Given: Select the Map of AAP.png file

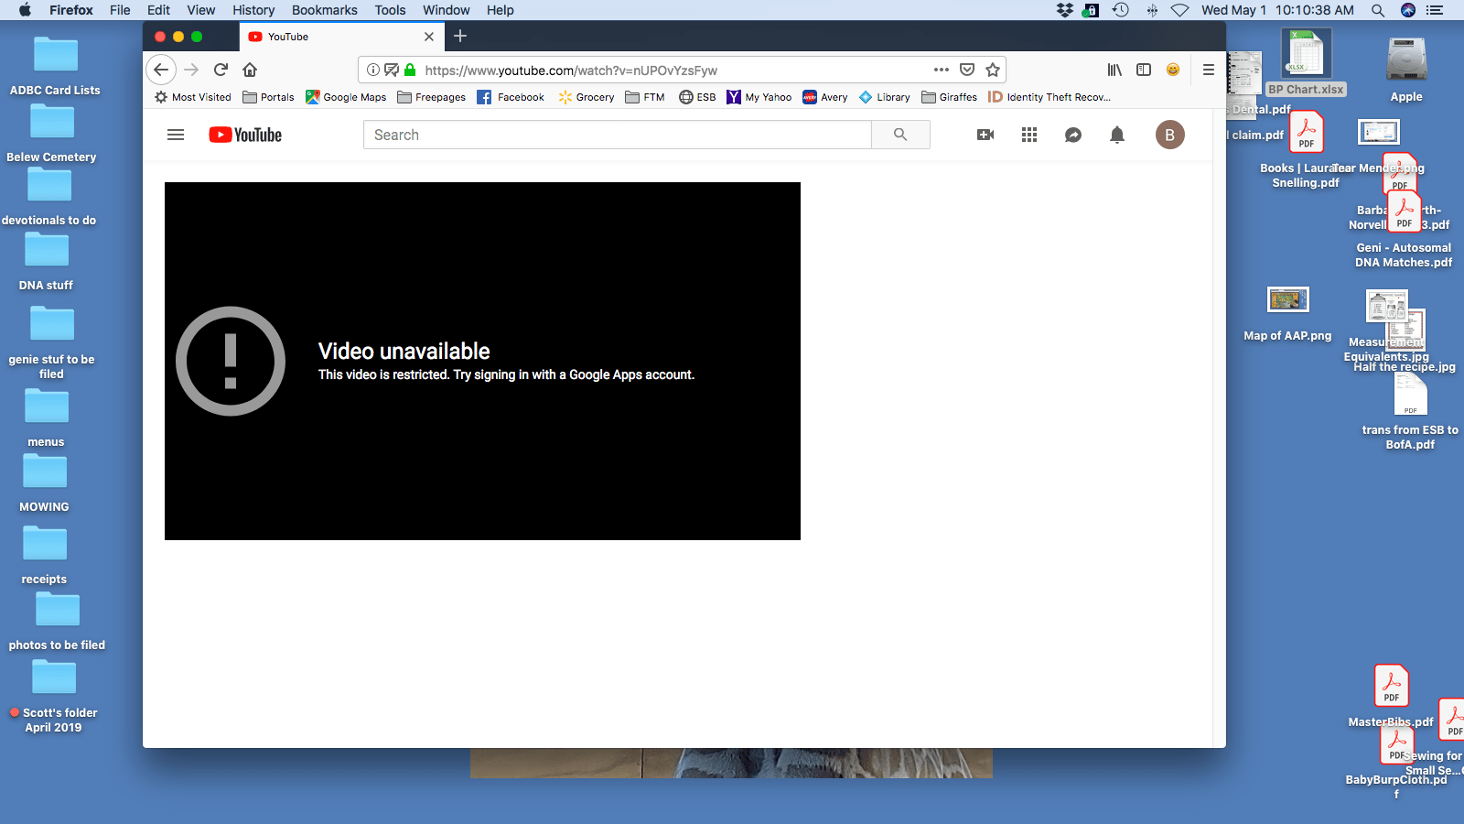Looking at the screenshot, I should tap(1287, 314).
